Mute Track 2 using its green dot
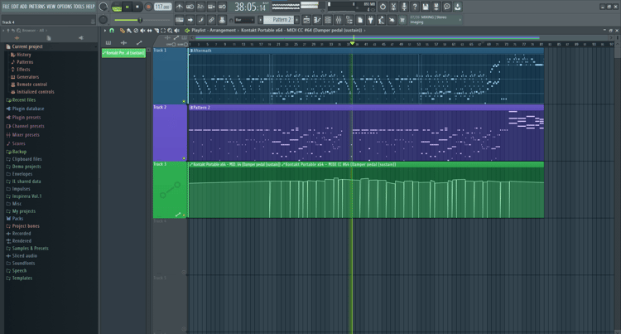 click(184, 158)
